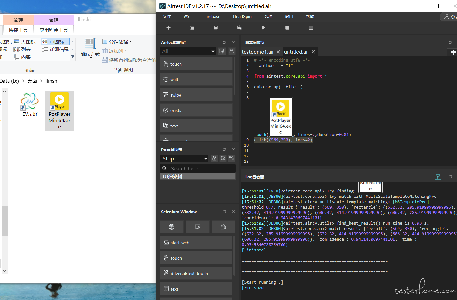Choose 列表 view in Explorer ribbon
The width and height of the screenshot is (457, 300).
[22, 49]
